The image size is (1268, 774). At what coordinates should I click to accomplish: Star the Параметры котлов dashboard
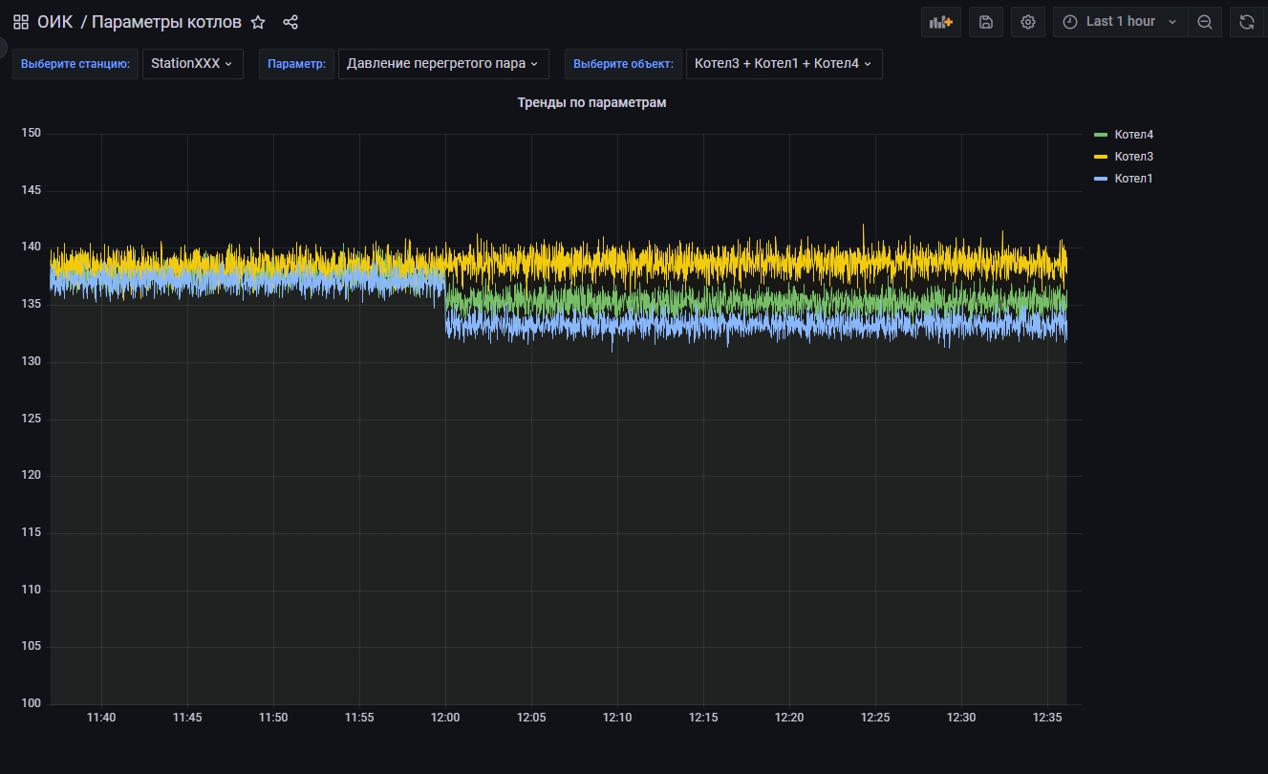pos(258,22)
